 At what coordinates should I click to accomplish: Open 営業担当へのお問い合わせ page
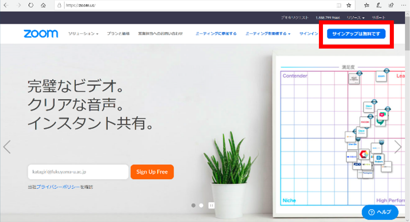160,33
